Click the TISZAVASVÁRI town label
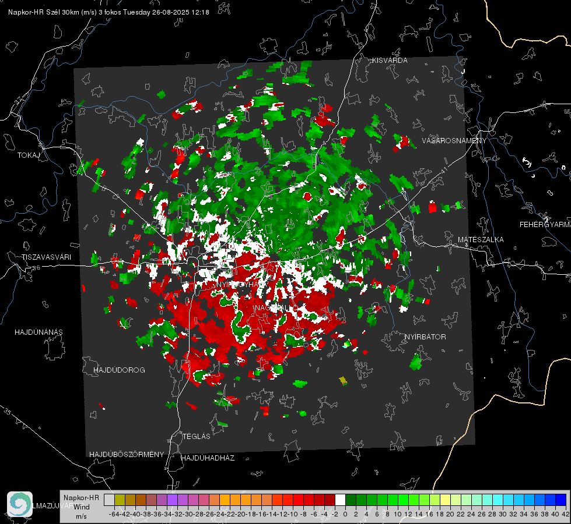 46,257
